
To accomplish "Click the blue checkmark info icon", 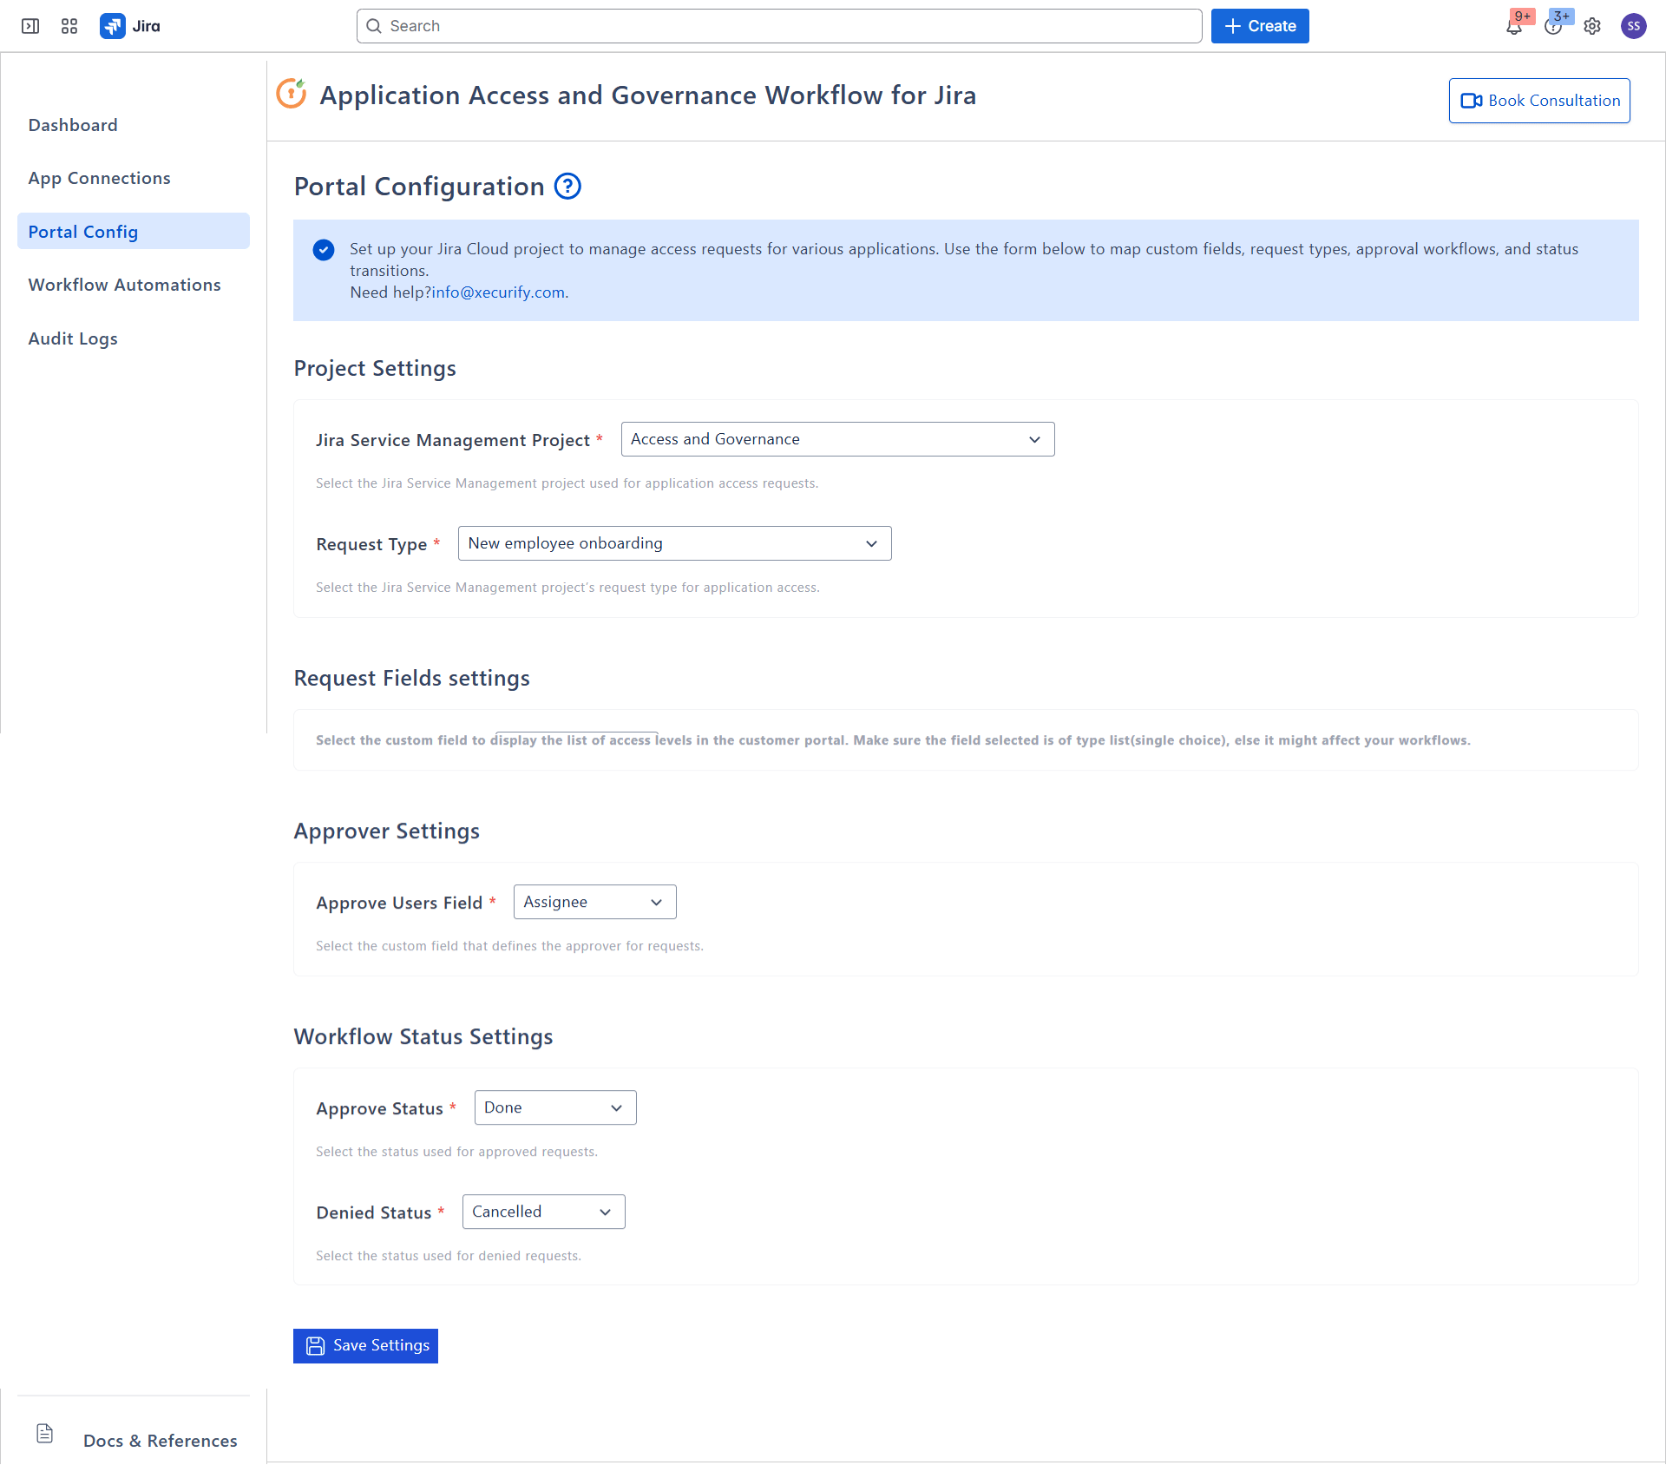I will click(x=324, y=250).
